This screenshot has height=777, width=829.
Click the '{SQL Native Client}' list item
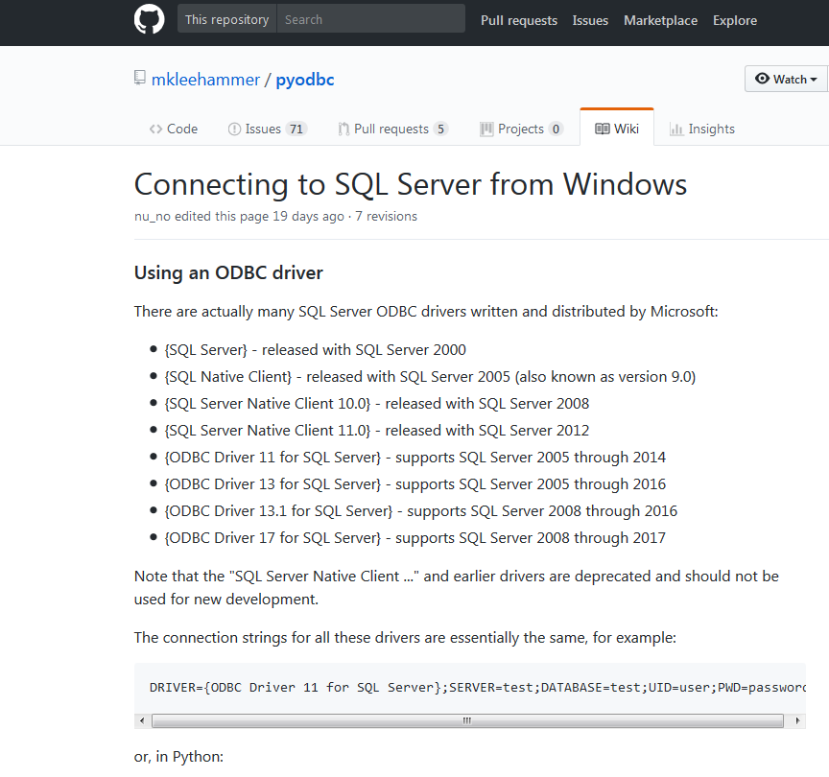[430, 377]
